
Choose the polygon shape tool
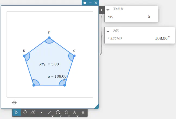point(66,113)
